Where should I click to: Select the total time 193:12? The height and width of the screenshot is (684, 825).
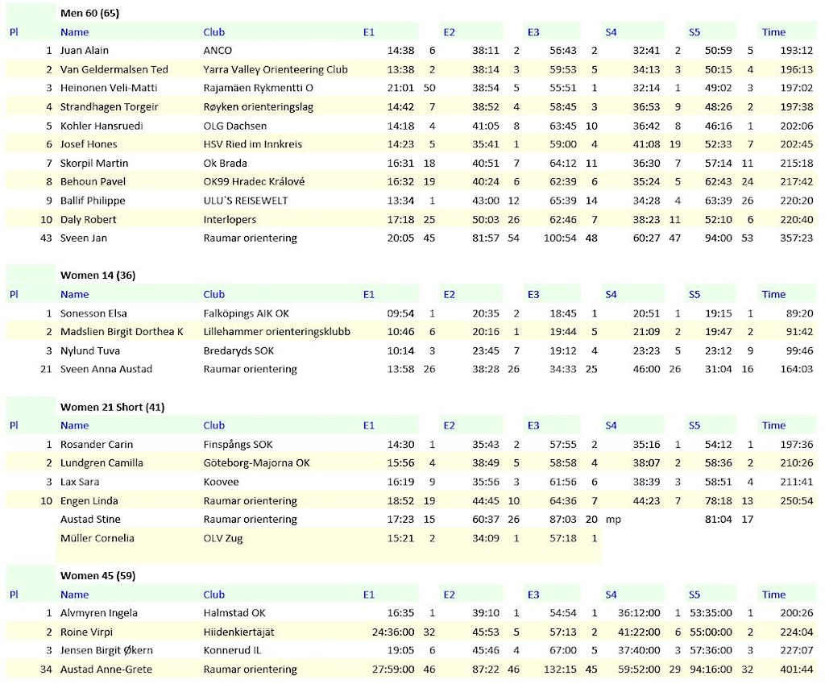click(796, 51)
